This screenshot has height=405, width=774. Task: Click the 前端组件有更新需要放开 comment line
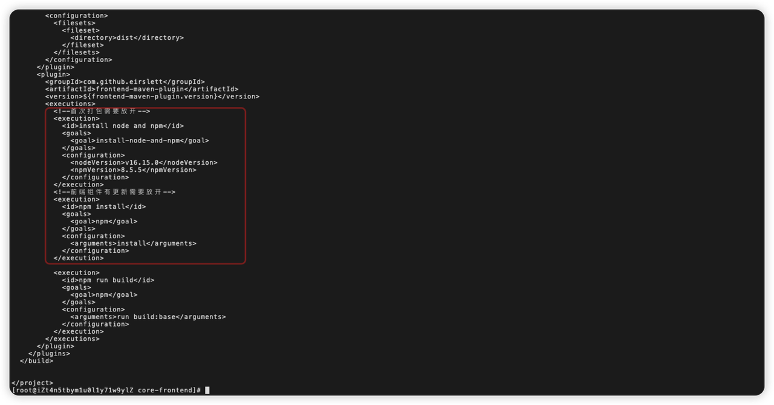tap(114, 192)
